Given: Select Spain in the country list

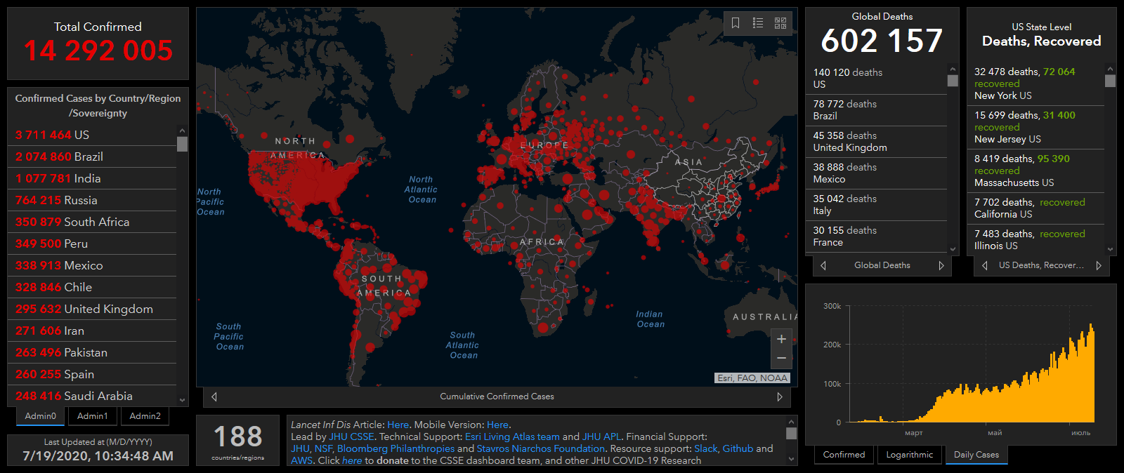Looking at the screenshot, I should (92, 374).
